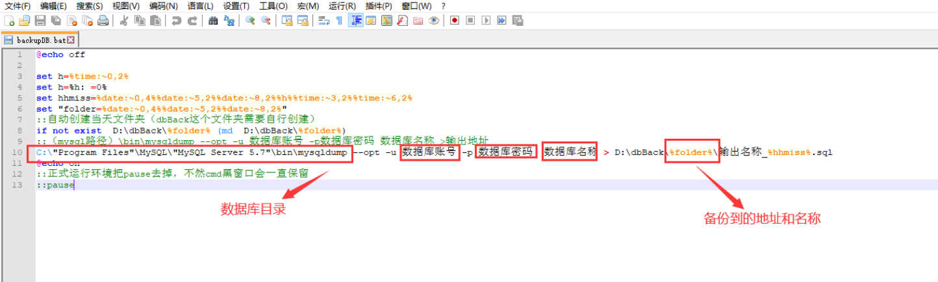Create a new file with the New icon

click(8, 21)
